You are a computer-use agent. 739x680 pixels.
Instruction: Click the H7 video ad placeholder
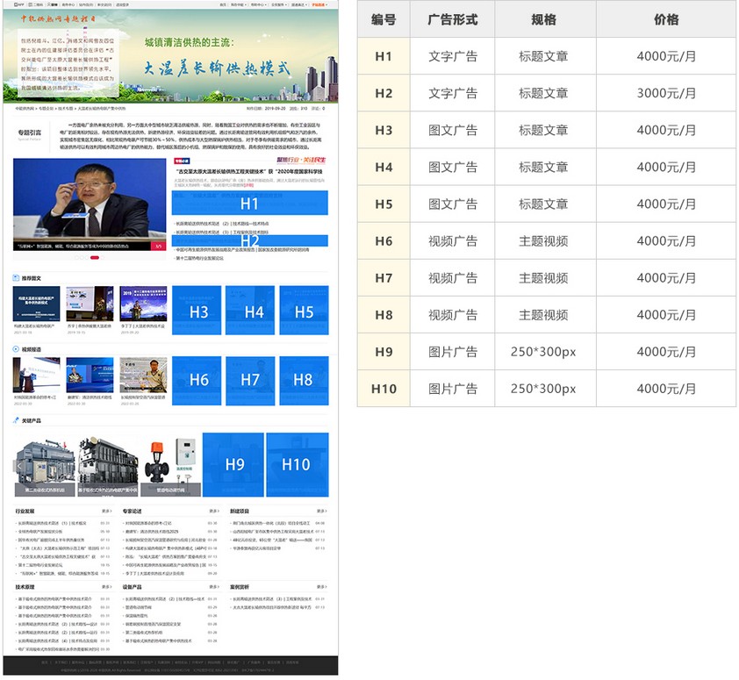[250, 379]
